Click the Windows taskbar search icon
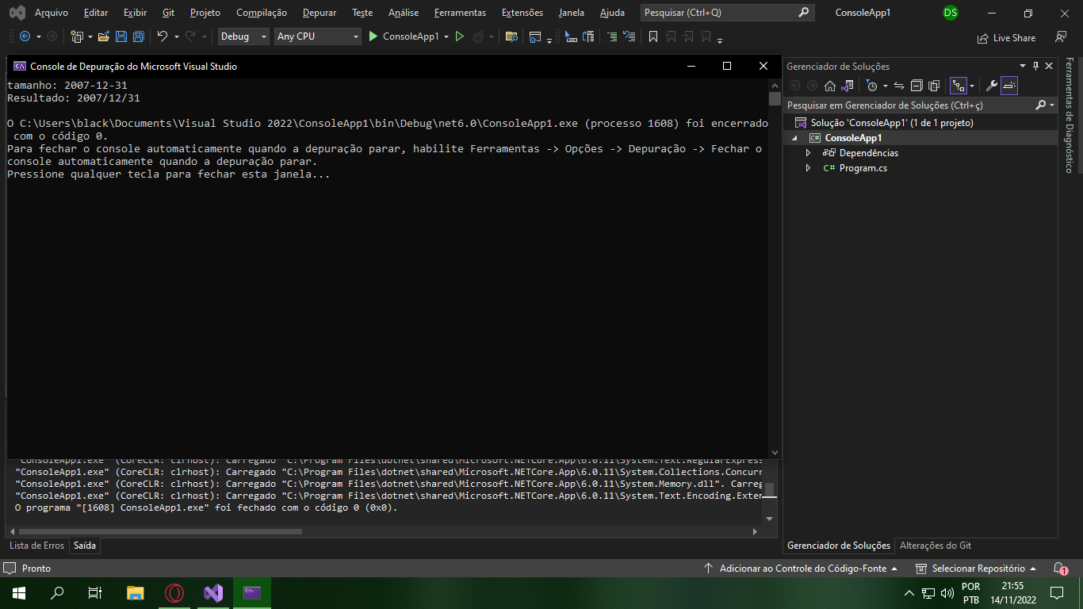 [57, 592]
